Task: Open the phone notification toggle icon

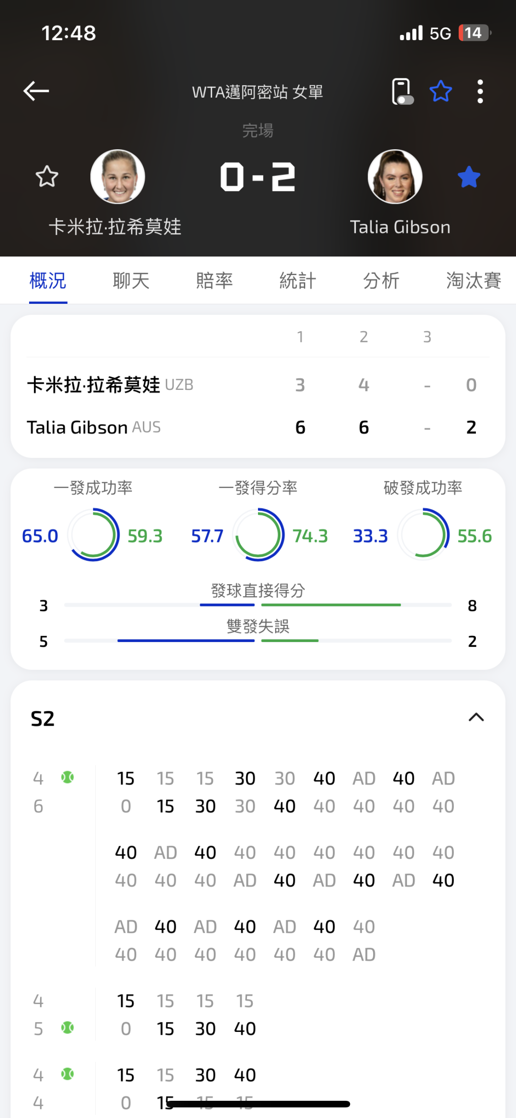Action: point(402,91)
